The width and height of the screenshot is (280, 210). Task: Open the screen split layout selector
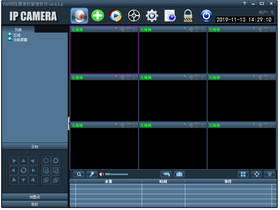(243, 174)
